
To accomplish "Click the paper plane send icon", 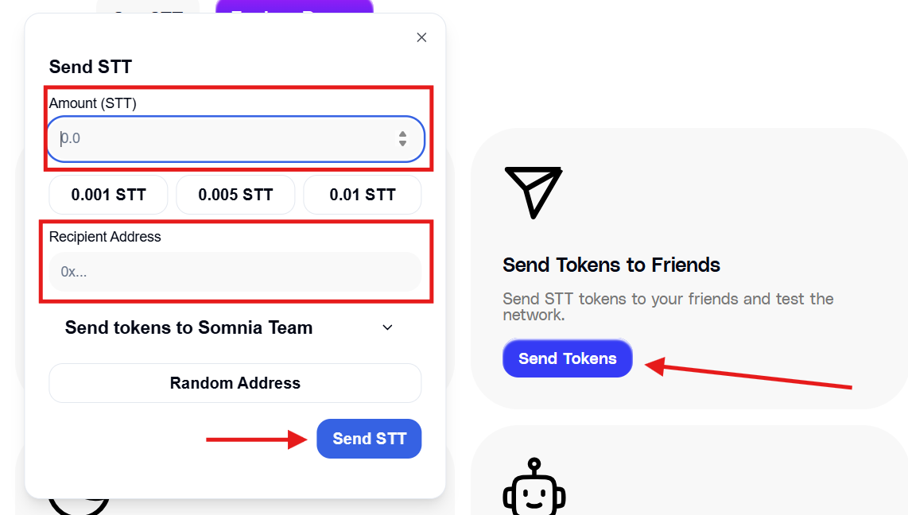I will click(534, 192).
